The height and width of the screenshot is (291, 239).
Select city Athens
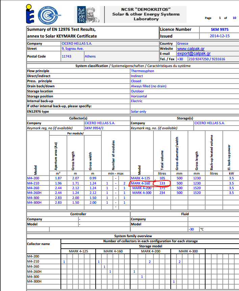pos(90,56)
